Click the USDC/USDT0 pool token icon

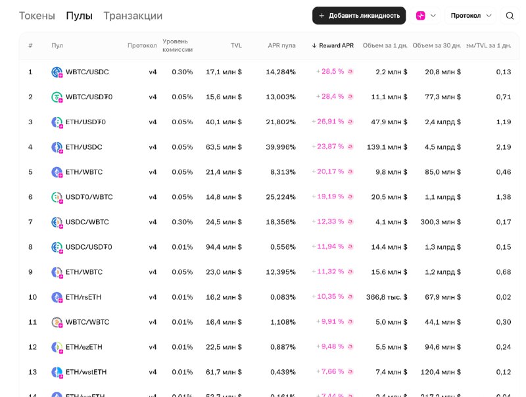(x=56, y=246)
